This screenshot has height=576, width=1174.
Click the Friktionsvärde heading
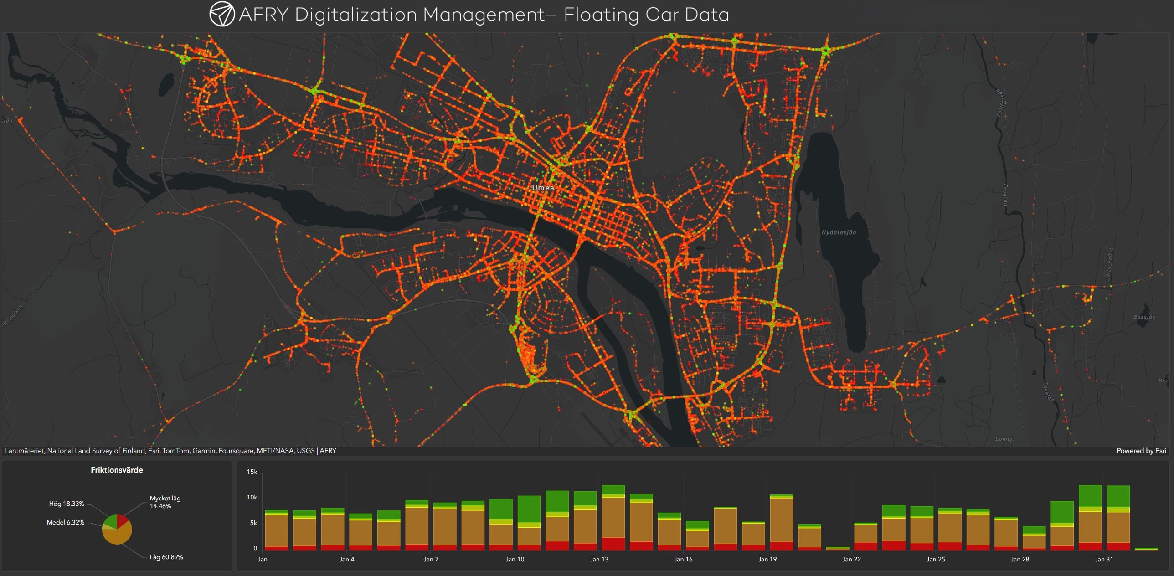pyautogui.click(x=117, y=470)
